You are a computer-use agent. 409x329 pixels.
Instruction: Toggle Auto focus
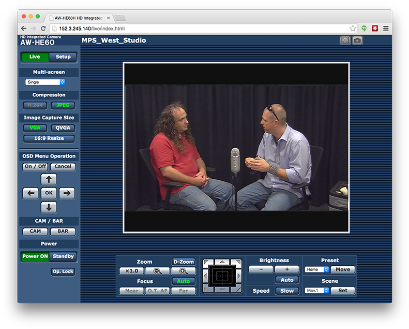pyautogui.click(x=184, y=281)
